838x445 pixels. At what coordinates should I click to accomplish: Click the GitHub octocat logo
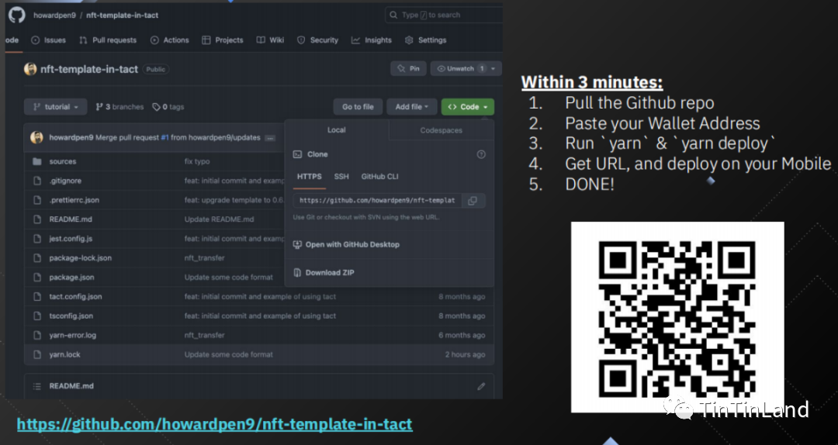pyautogui.click(x=16, y=15)
